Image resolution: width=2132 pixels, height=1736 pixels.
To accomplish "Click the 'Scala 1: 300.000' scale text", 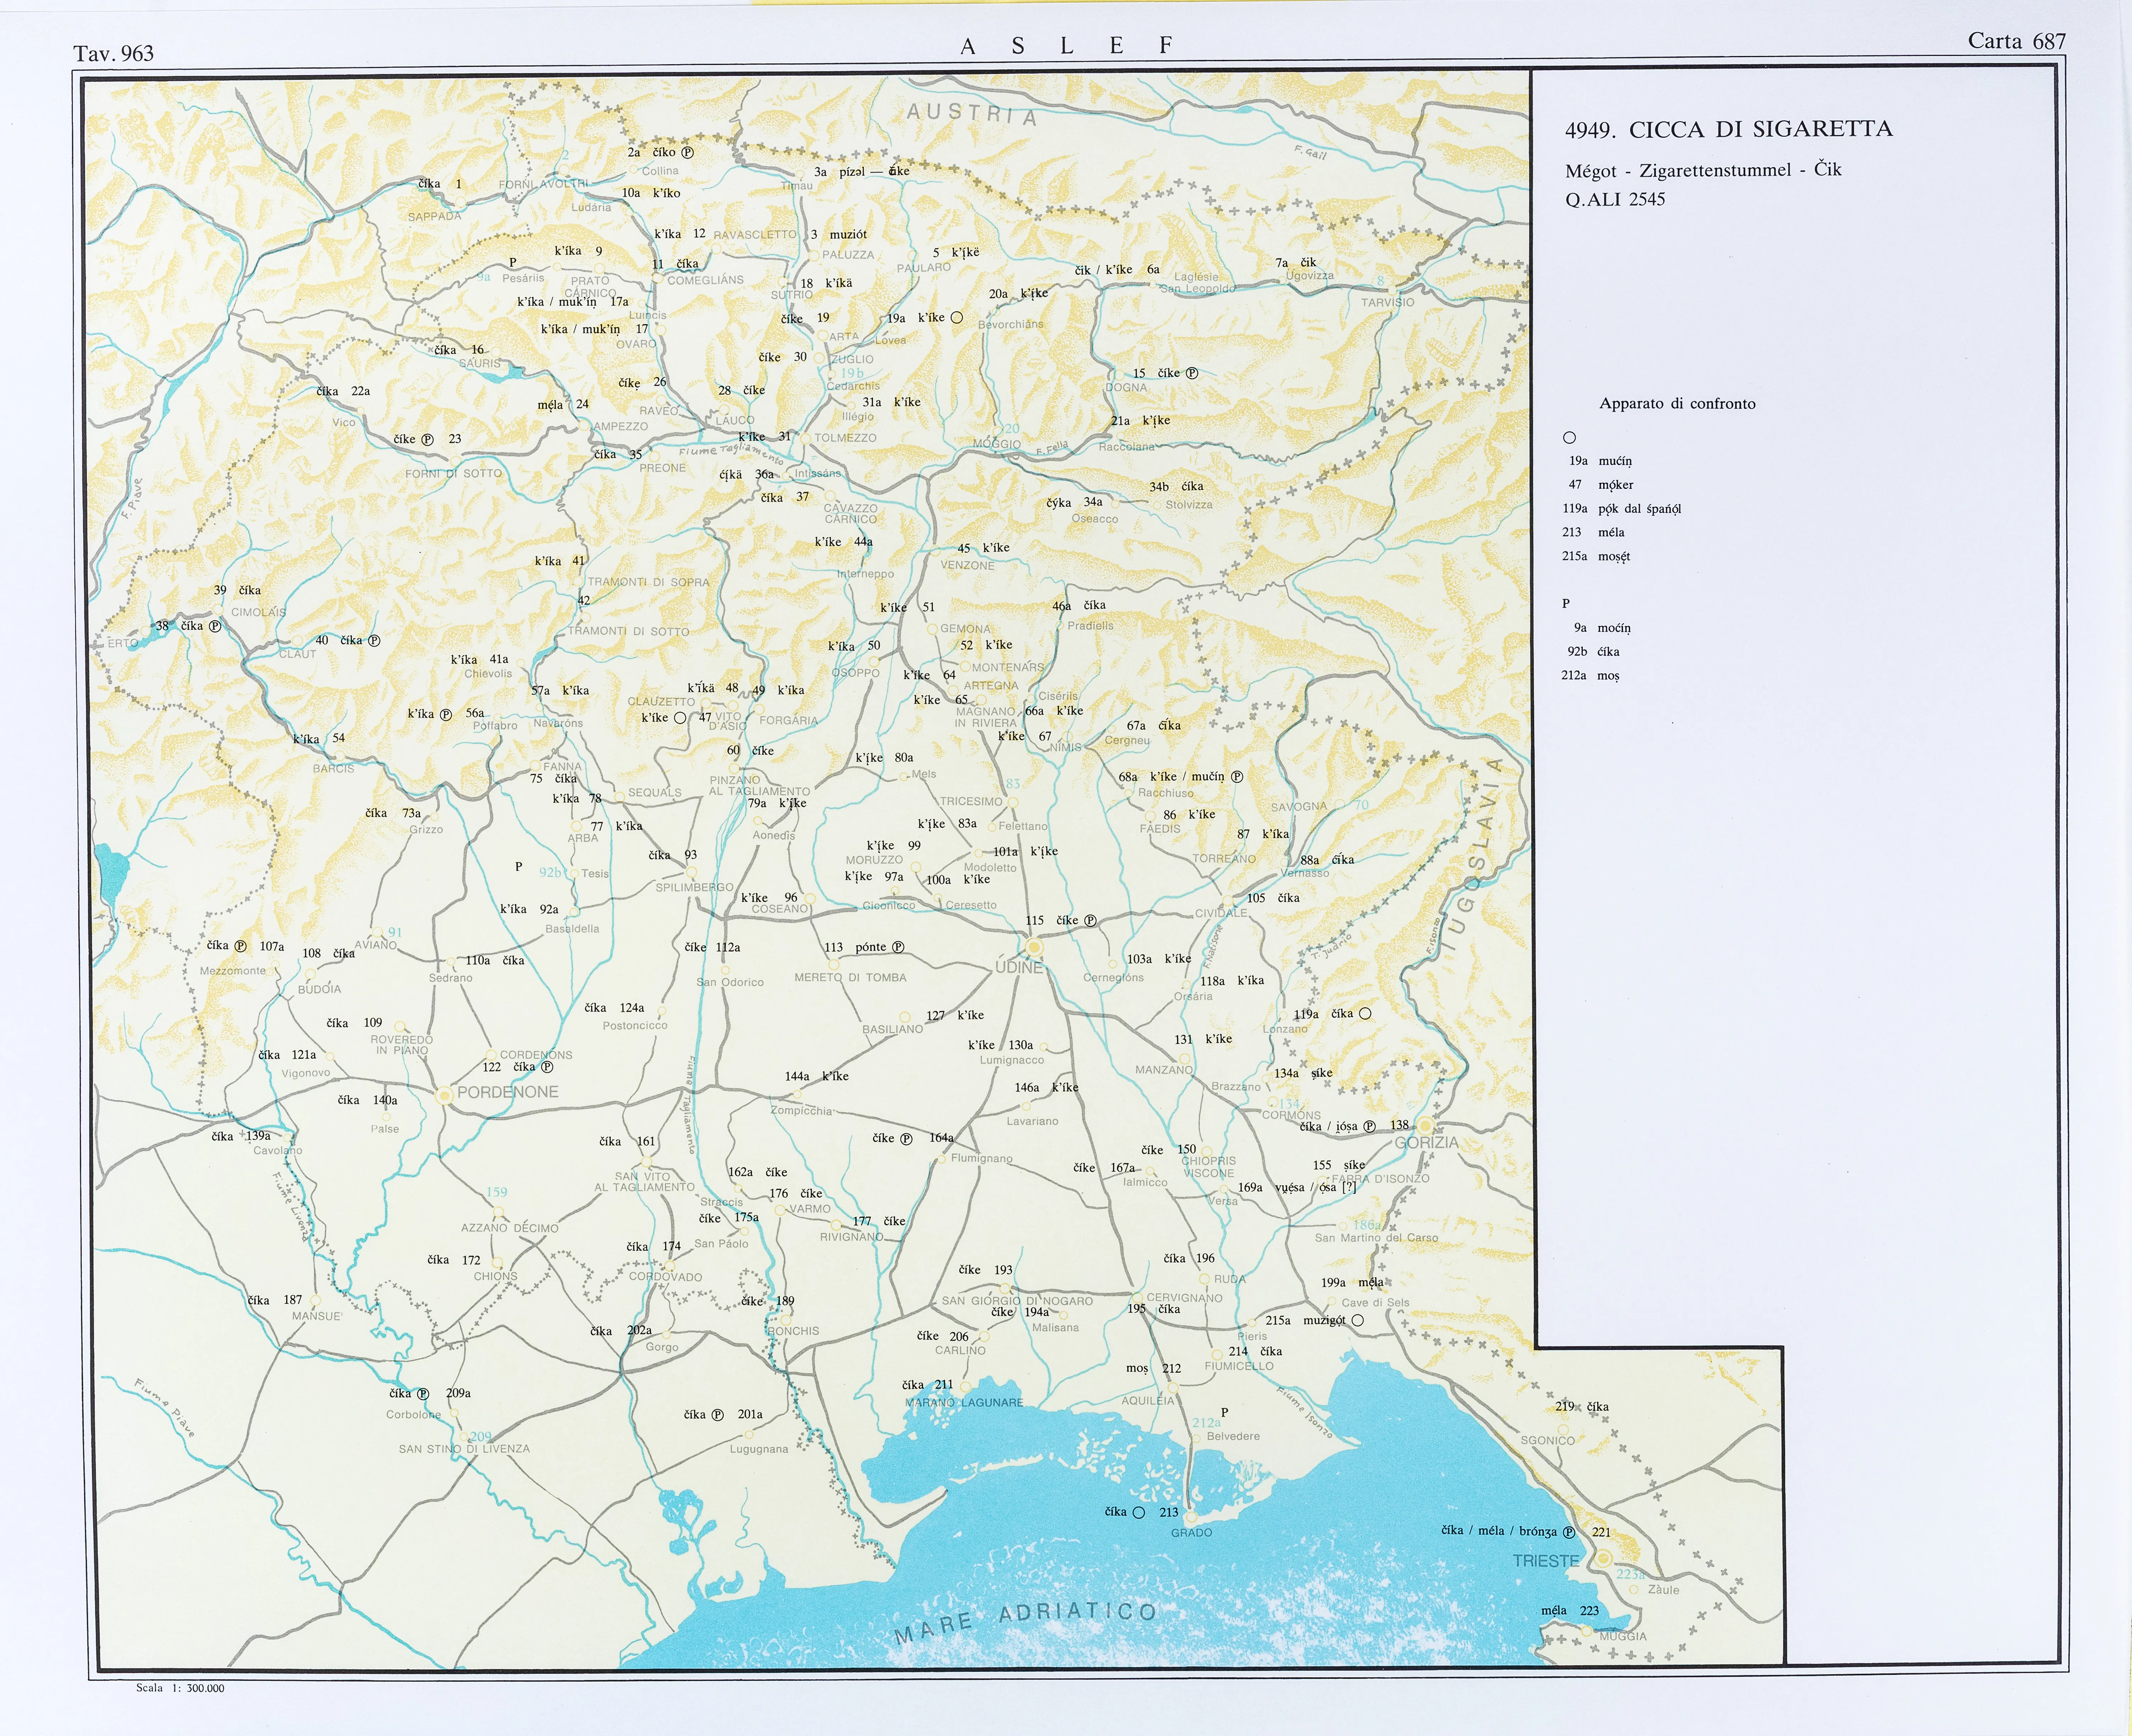I will click(180, 1688).
